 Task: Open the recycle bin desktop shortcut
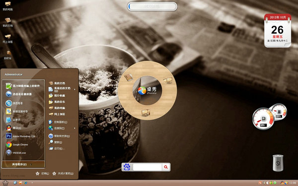[x=8, y=55]
